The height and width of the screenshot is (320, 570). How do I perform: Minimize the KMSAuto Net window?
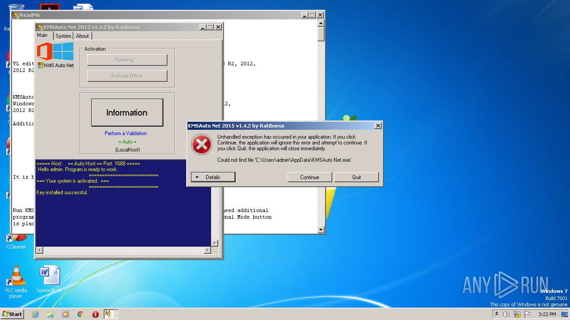click(x=203, y=27)
